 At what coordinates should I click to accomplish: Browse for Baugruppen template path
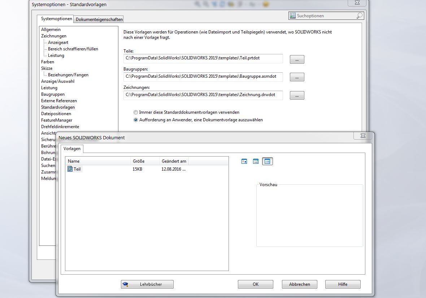297,77
